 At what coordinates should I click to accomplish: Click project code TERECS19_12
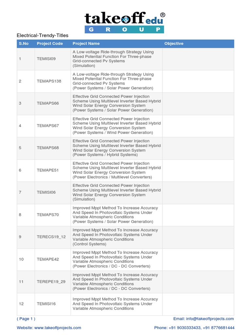[51, 237]
